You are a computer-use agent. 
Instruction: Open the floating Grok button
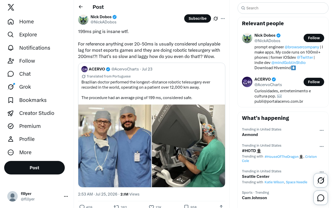tap(321, 180)
